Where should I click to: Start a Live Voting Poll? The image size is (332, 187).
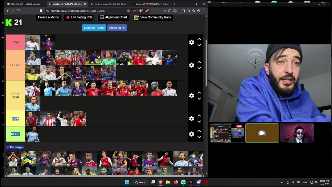tap(79, 17)
